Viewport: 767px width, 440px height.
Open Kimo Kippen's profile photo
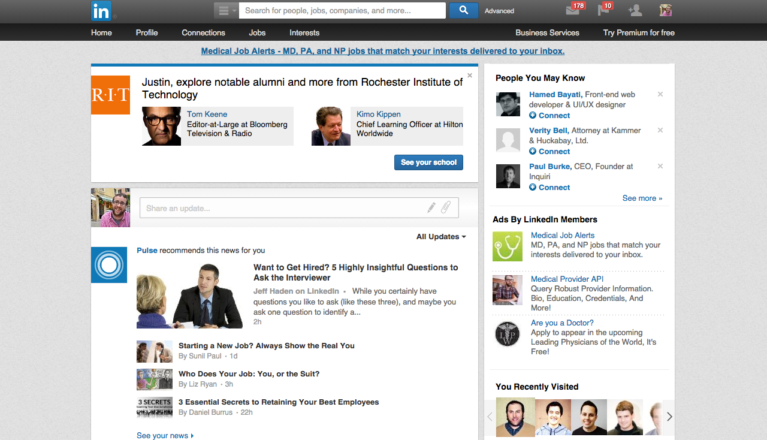click(x=331, y=126)
